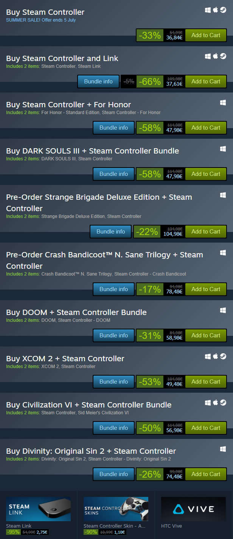Click the Steam Link title link
Screen dimensions: 233x539
point(19,526)
